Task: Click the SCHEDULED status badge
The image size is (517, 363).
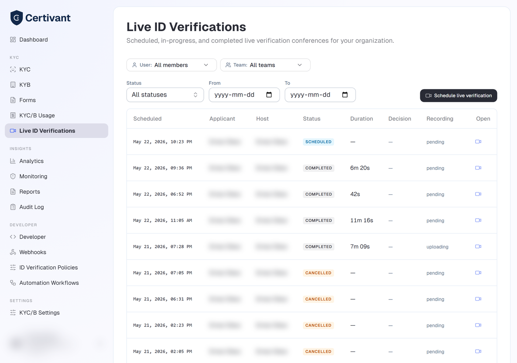Action: [x=318, y=142]
